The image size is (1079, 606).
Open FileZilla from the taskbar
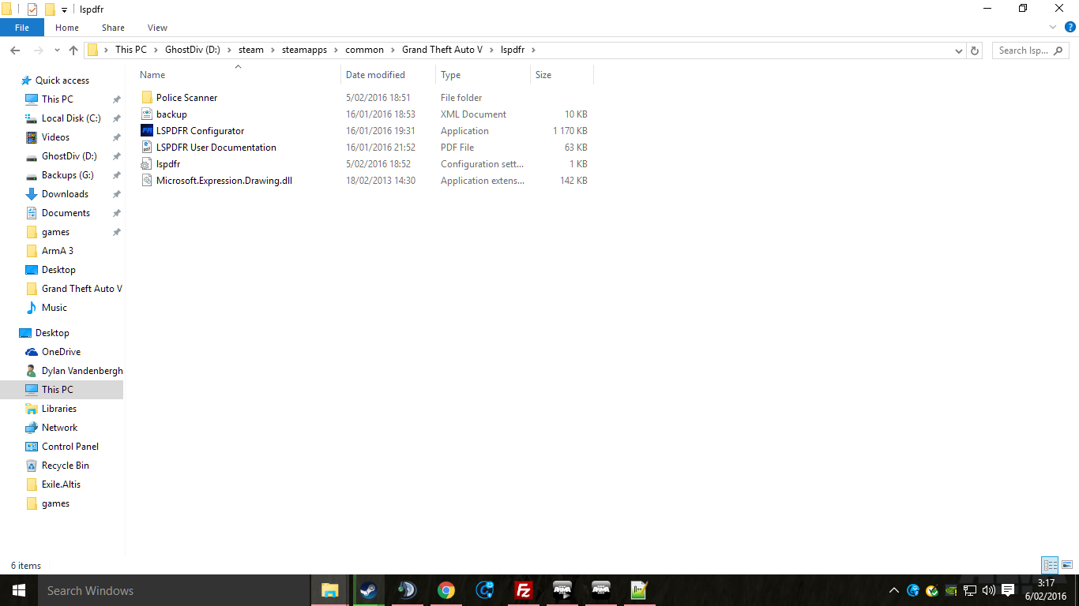[x=523, y=590]
